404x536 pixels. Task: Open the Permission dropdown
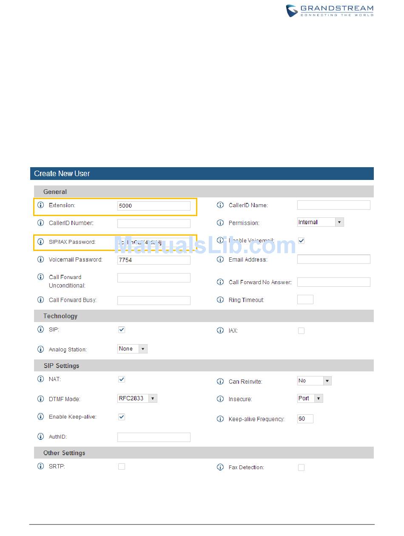320,222
